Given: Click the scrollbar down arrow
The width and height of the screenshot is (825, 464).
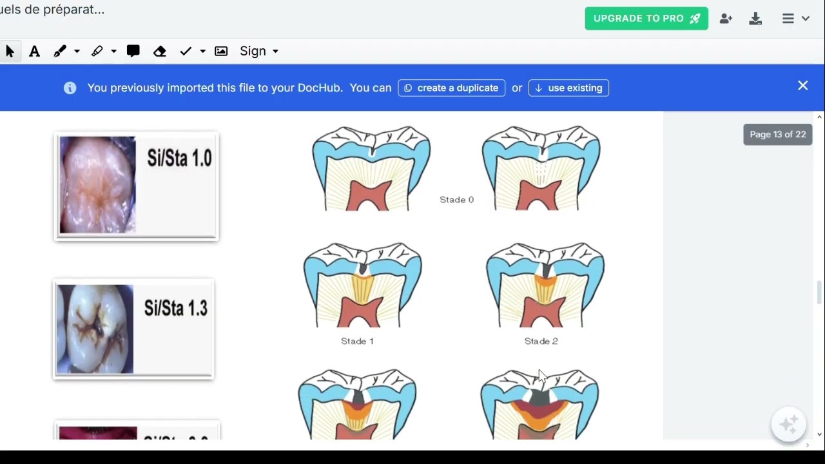Looking at the screenshot, I should 820,434.
